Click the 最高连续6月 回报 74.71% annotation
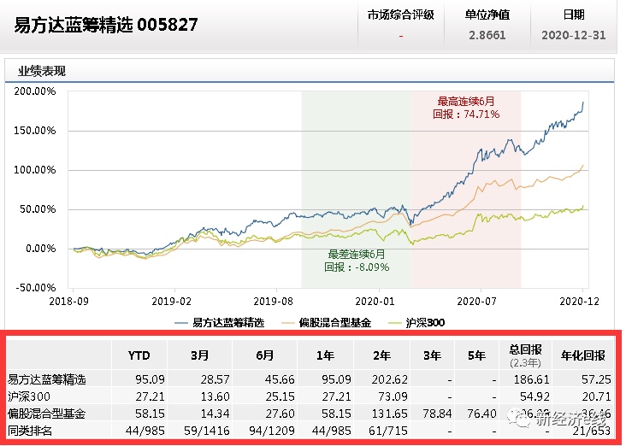This screenshot has width=626, height=446. [x=466, y=108]
